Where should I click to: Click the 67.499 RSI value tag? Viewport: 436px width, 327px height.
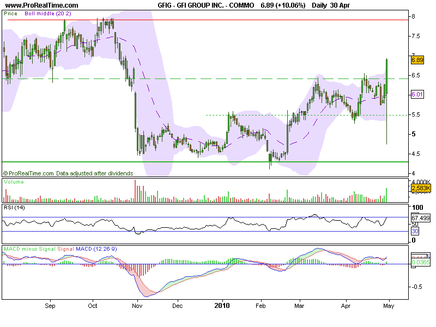pos(420,217)
